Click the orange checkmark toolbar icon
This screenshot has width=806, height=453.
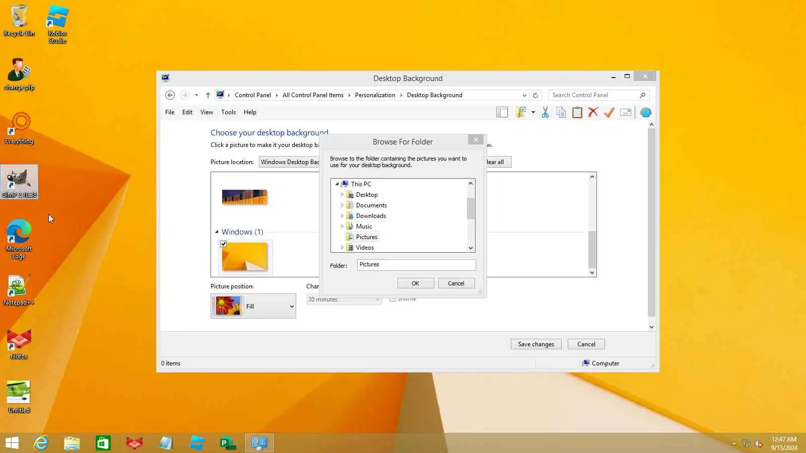(609, 112)
